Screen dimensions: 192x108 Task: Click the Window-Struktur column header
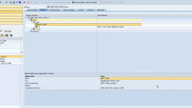(x=61, y=15)
